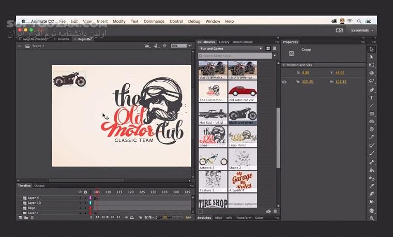
Task: Switch to the Align tab
Action: point(219,218)
